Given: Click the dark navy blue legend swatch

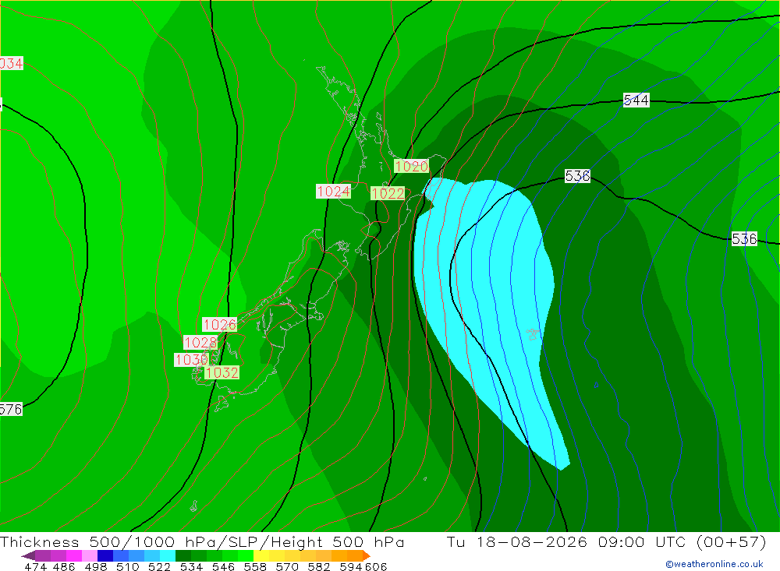Looking at the screenshot, I should click(x=105, y=555).
